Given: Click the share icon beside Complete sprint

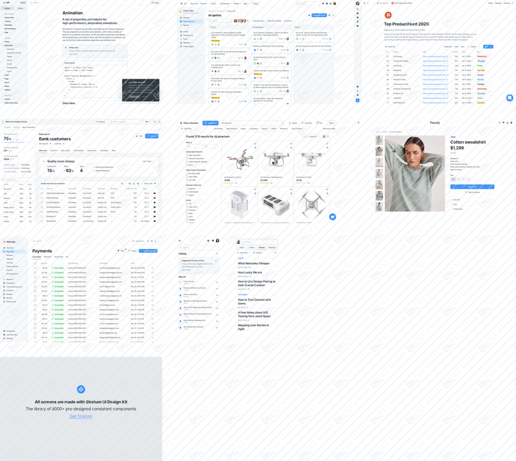Looking at the screenshot, I should click(x=329, y=15).
